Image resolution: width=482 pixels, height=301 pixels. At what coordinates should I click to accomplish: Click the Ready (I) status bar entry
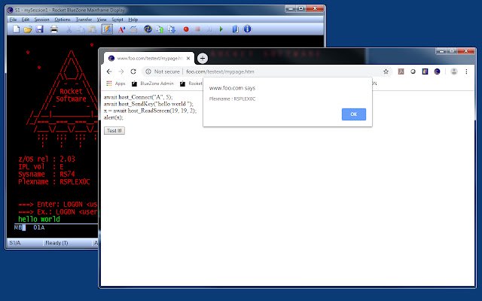point(56,243)
